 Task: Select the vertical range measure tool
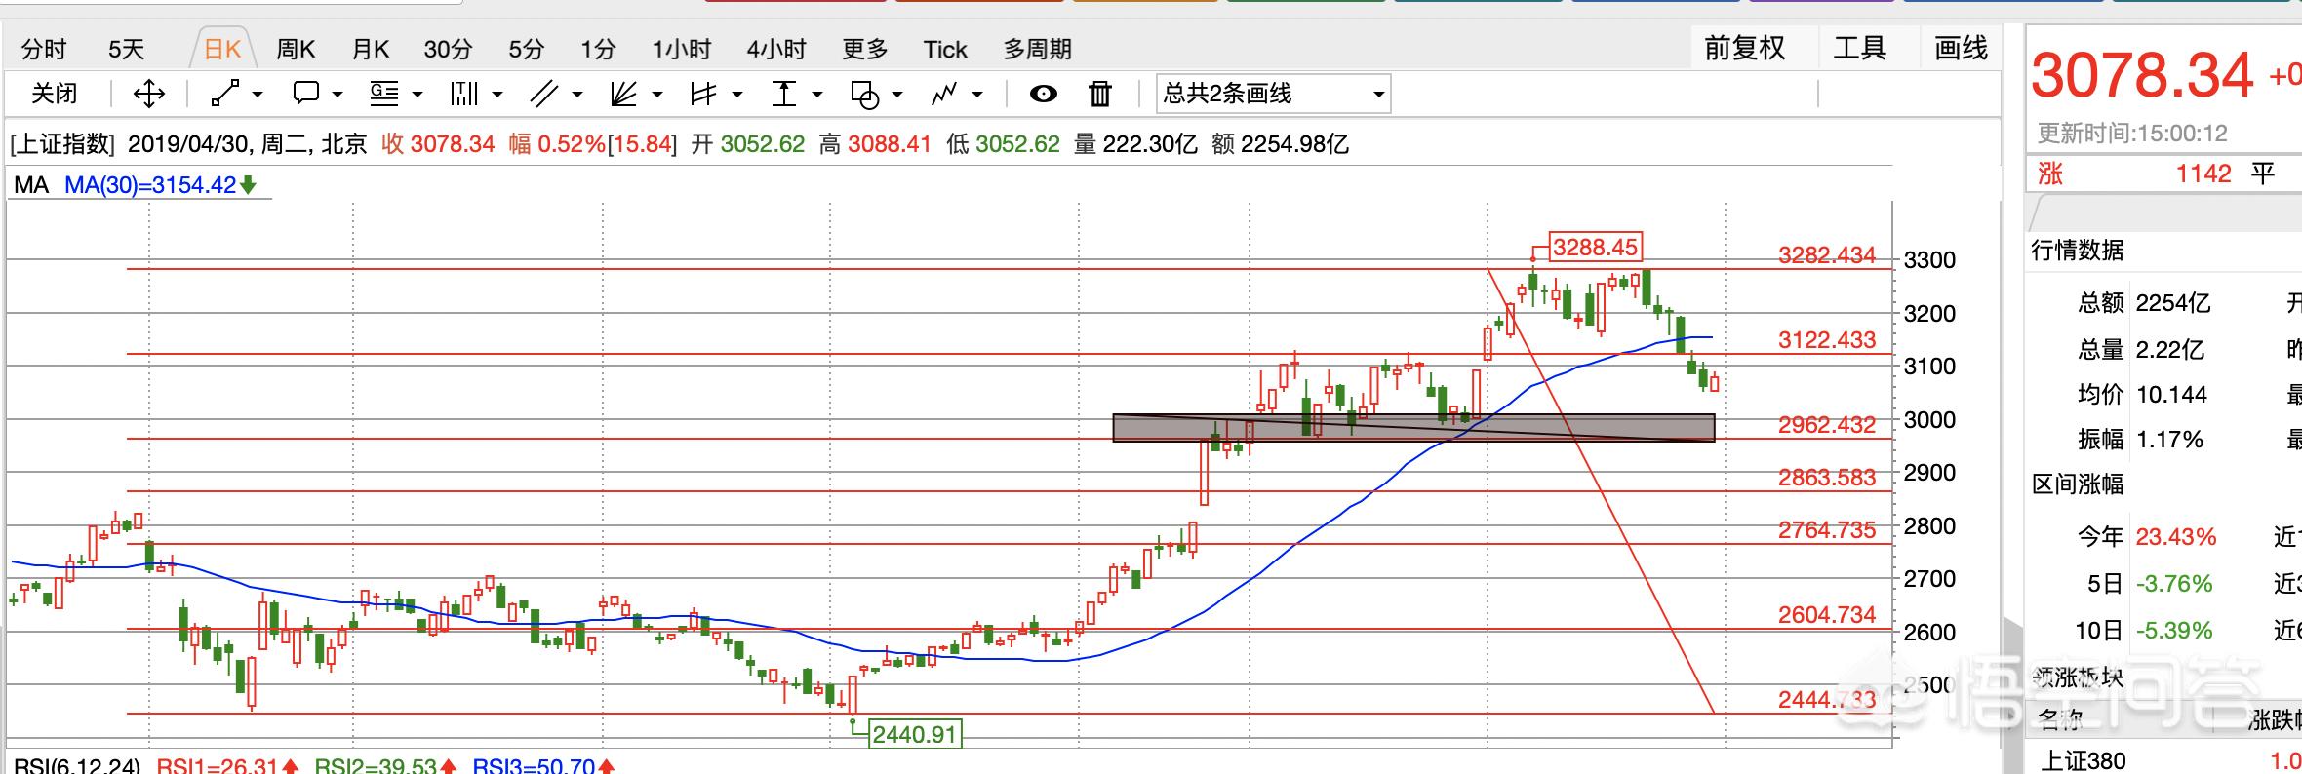pos(783,94)
